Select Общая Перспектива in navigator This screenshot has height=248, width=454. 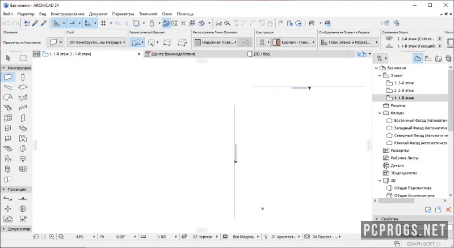point(413,188)
